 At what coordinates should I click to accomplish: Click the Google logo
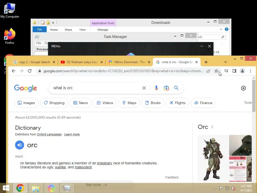click(25, 88)
